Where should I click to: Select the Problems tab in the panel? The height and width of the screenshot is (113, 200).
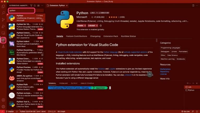point(63,83)
